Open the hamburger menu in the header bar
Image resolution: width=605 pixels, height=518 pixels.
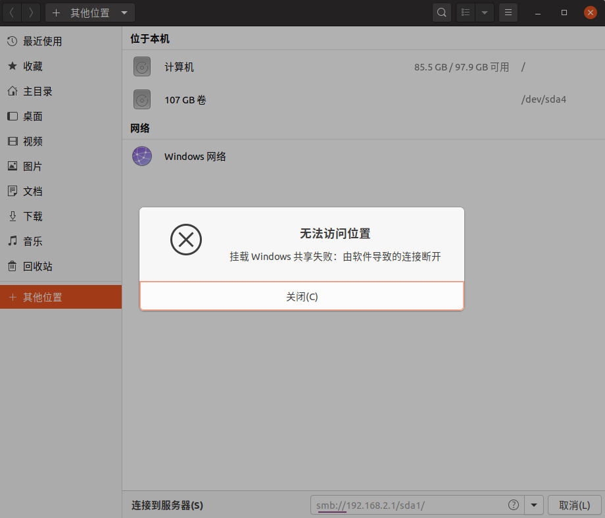pos(508,12)
